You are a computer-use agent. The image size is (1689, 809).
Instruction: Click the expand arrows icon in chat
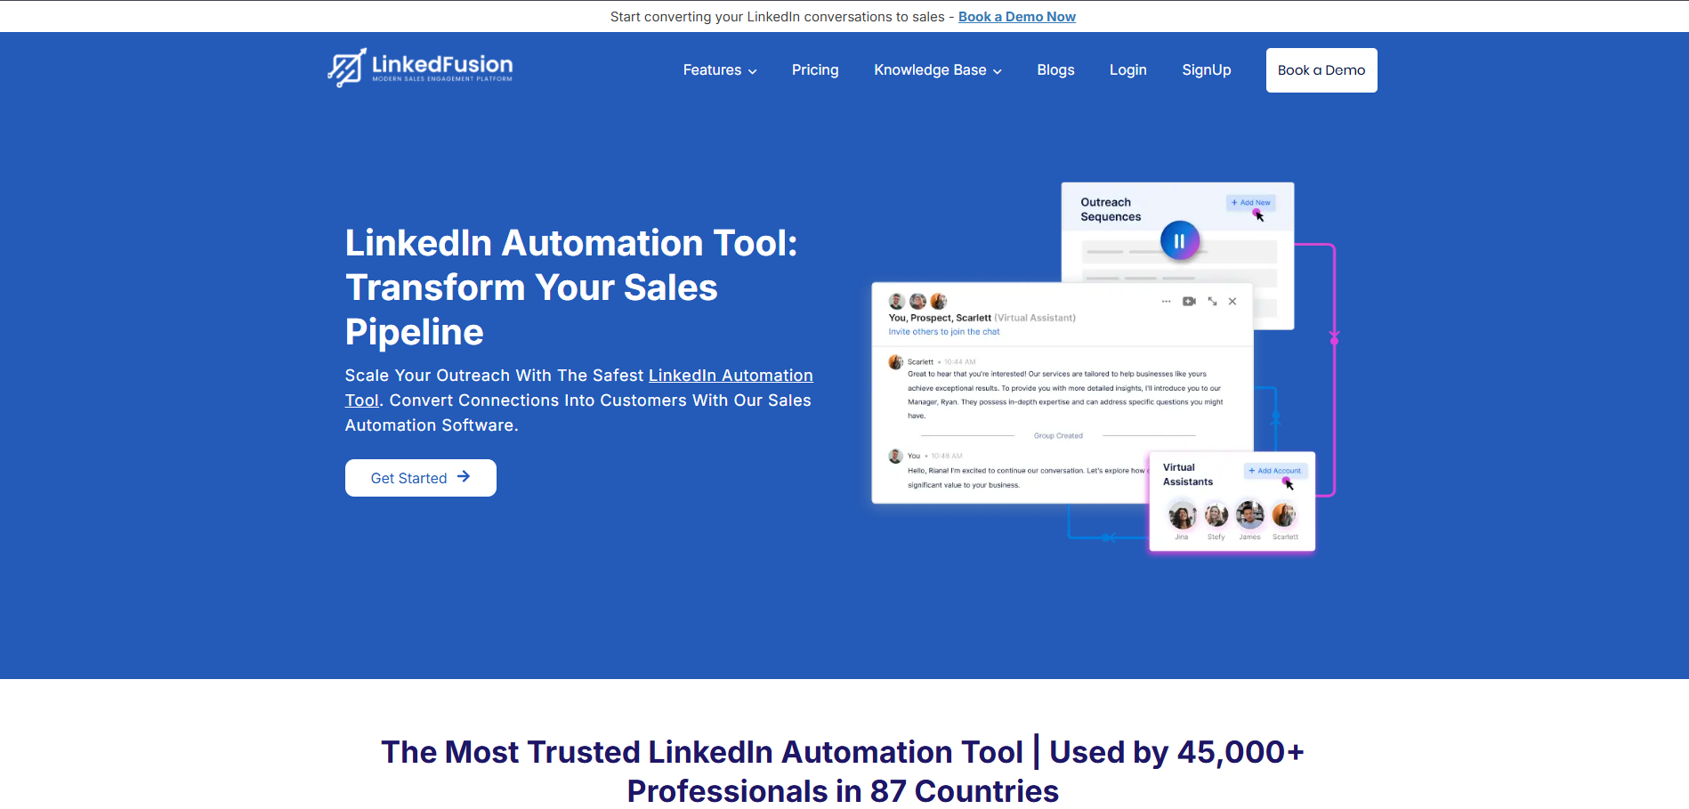coord(1212,302)
